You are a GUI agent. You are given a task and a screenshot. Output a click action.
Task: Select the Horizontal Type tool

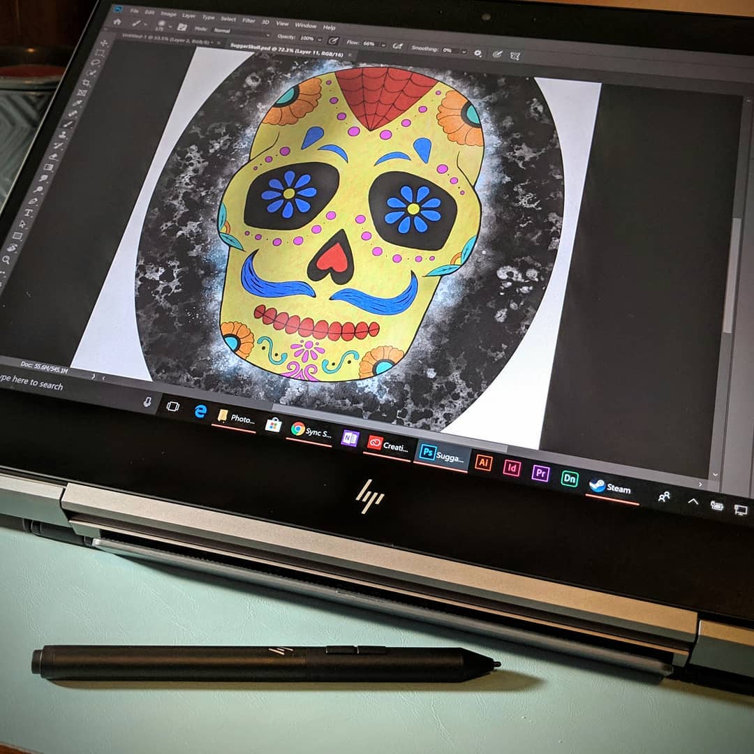(x=29, y=212)
